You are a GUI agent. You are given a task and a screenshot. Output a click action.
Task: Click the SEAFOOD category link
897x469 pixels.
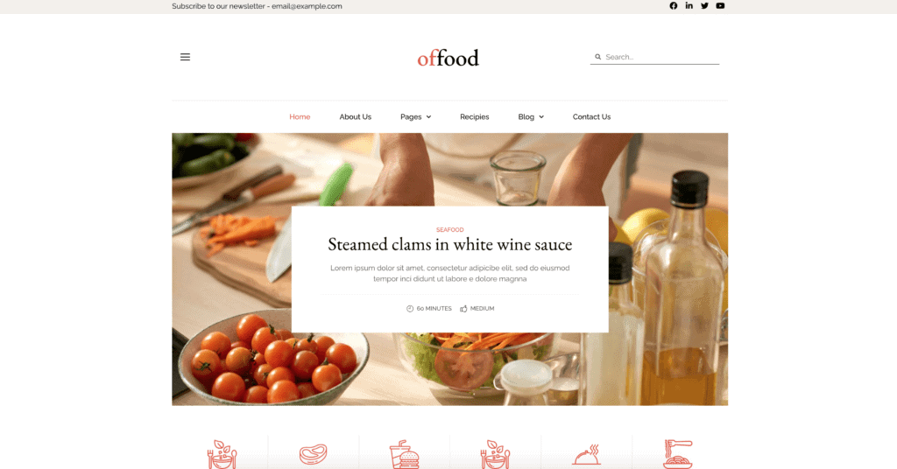[449, 229]
